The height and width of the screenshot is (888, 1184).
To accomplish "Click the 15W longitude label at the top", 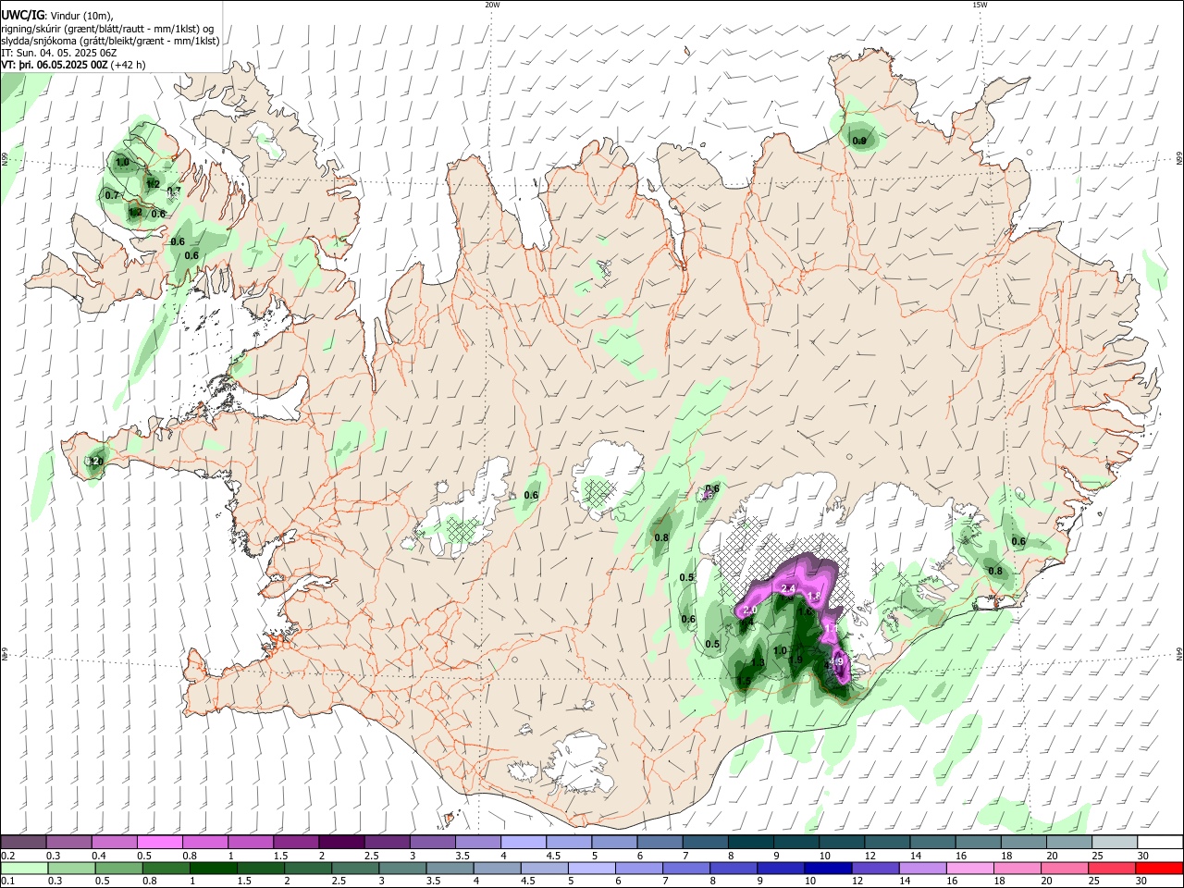I will (980, 5).
